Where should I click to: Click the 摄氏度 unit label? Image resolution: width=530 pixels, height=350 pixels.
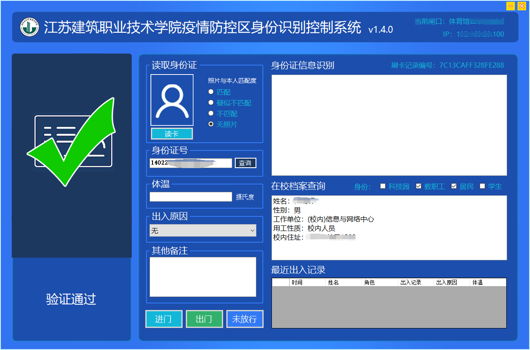[x=245, y=197]
